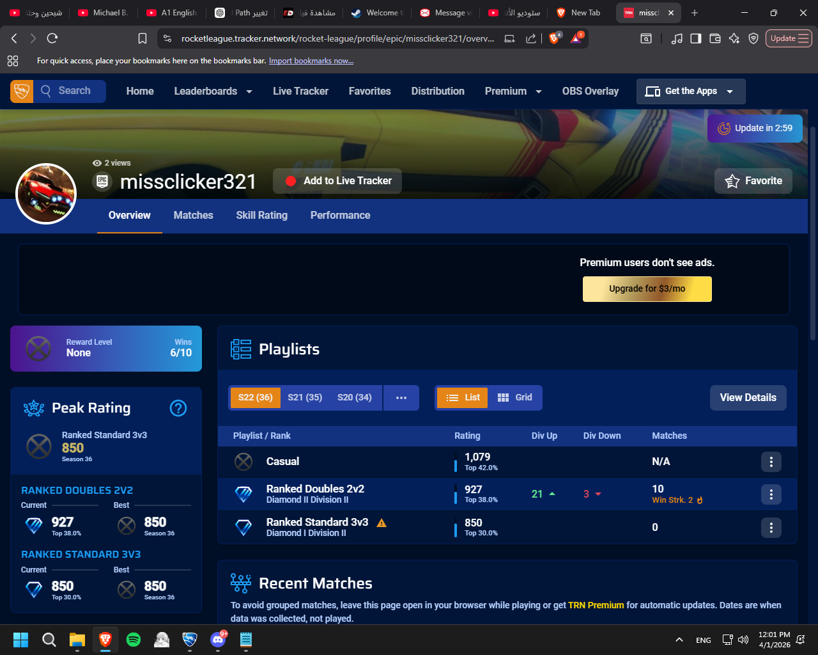Open the Home nav item

140,91
